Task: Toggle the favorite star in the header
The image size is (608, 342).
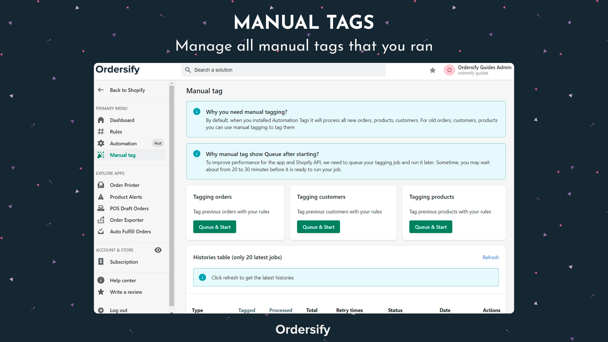Action: pyautogui.click(x=432, y=70)
